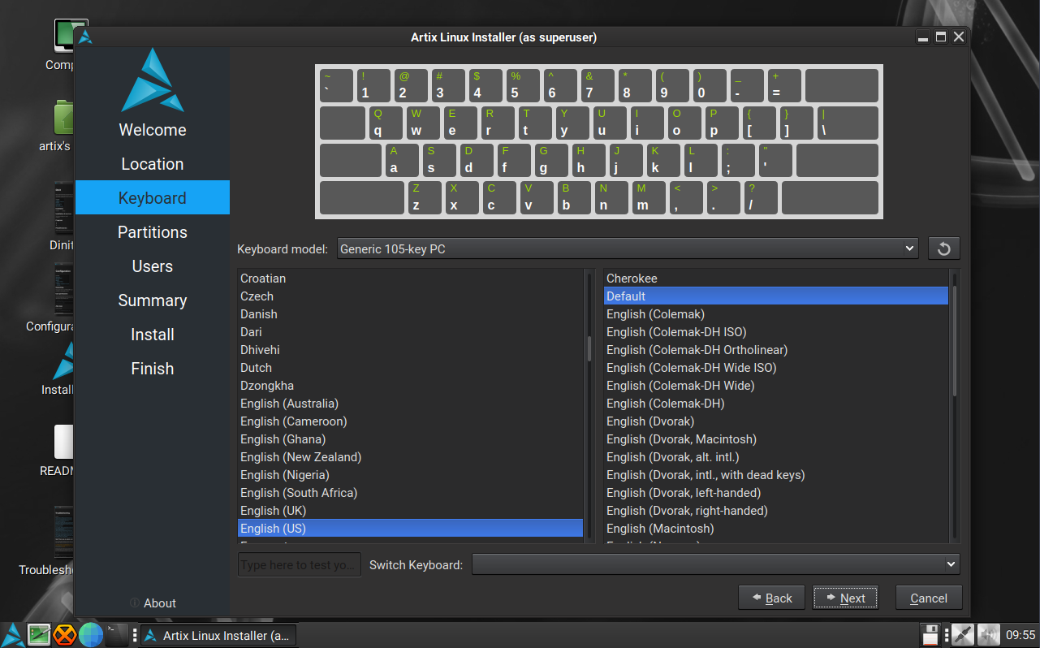Open the volume speaker tray icon

988,634
